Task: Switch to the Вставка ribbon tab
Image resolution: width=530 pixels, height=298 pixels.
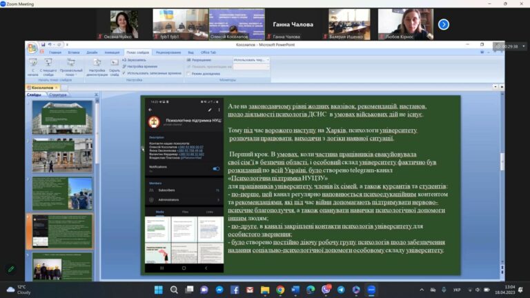Action: (74, 52)
